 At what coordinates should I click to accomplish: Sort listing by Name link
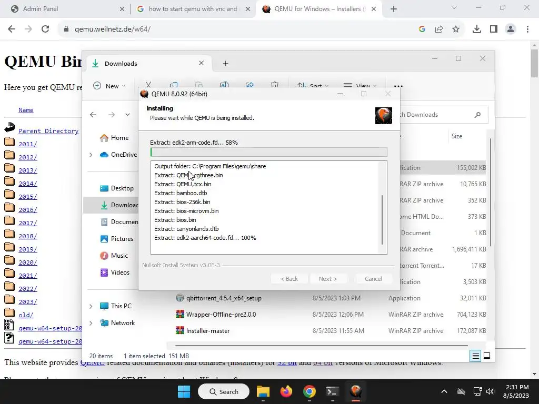(x=26, y=110)
